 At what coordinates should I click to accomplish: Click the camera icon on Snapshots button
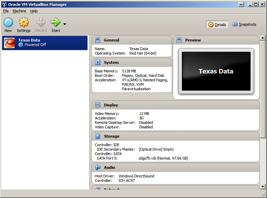pyautogui.click(x=235, y=24)
